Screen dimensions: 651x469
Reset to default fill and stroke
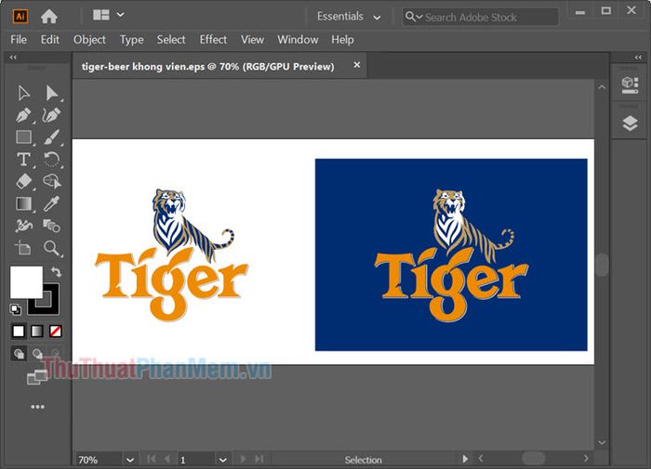16,309
